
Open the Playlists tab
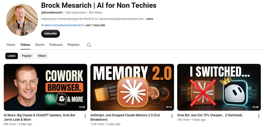[73, 45]
